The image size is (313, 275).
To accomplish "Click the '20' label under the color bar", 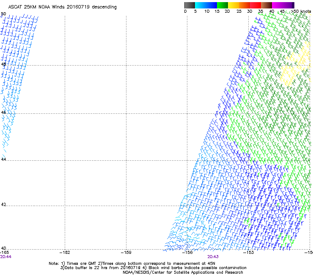I will coord(227,11).
